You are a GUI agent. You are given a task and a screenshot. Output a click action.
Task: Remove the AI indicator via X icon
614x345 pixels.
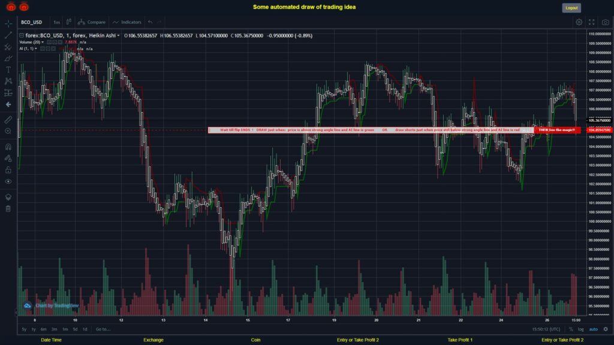tap(53, 49)
